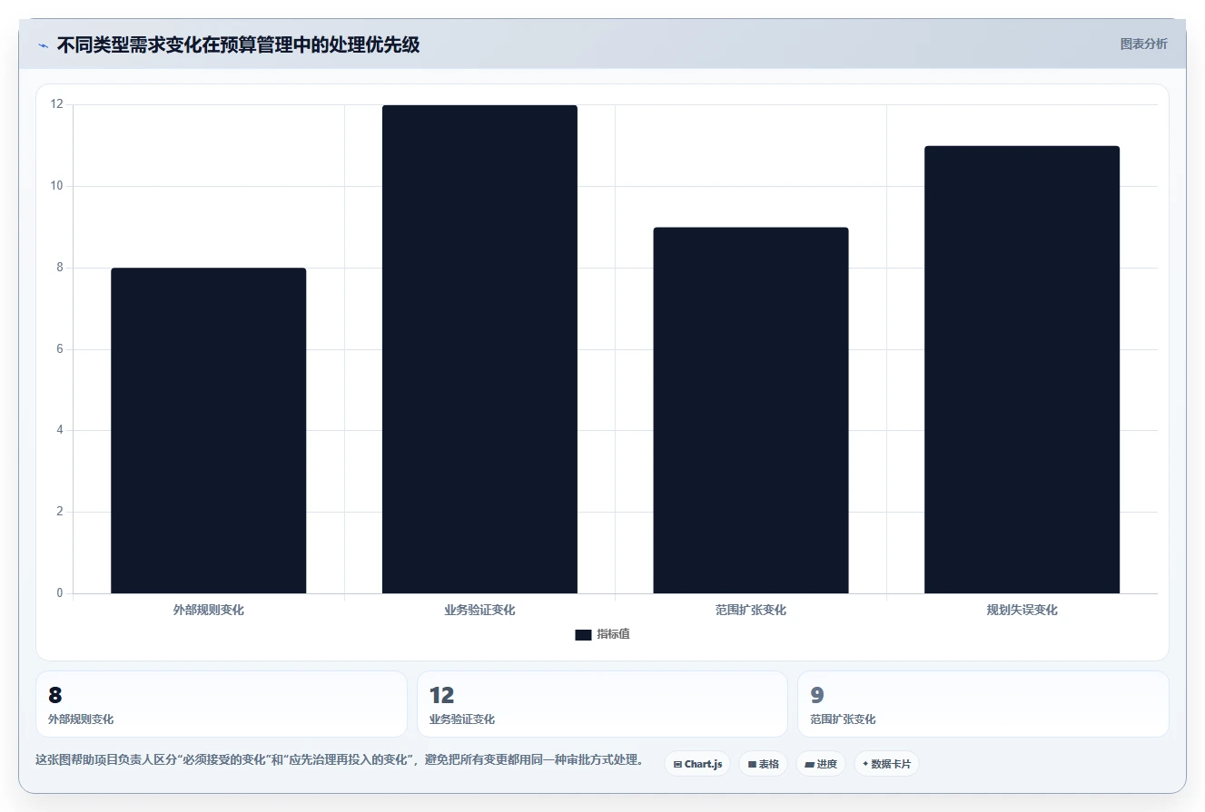Select the Chart.js chip
This screenshot has height=812, width=1205.
pyautogui.click(x=697, y=764)
